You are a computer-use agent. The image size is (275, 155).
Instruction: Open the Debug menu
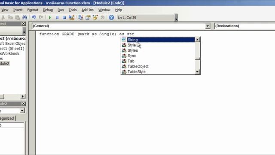[x=48, y=10]
